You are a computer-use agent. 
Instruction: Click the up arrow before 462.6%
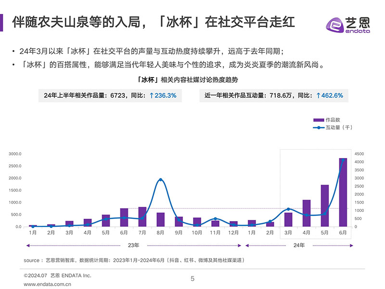click(x=318, y=95)
